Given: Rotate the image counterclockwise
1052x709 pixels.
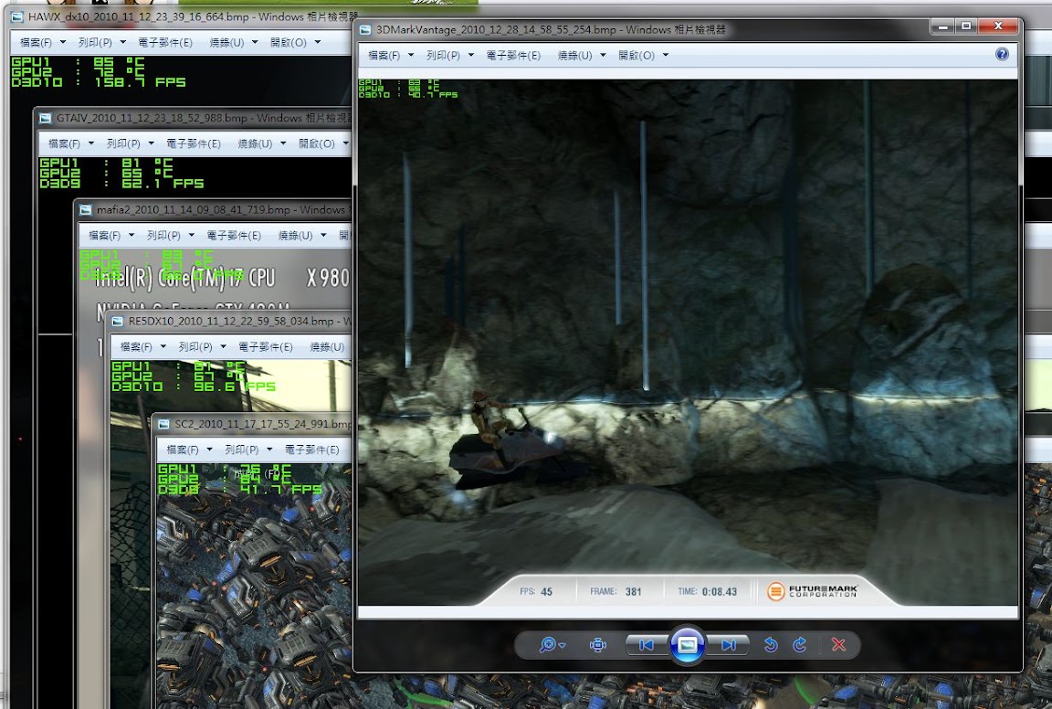Looking at the screenshot, I should click(770, 644).
